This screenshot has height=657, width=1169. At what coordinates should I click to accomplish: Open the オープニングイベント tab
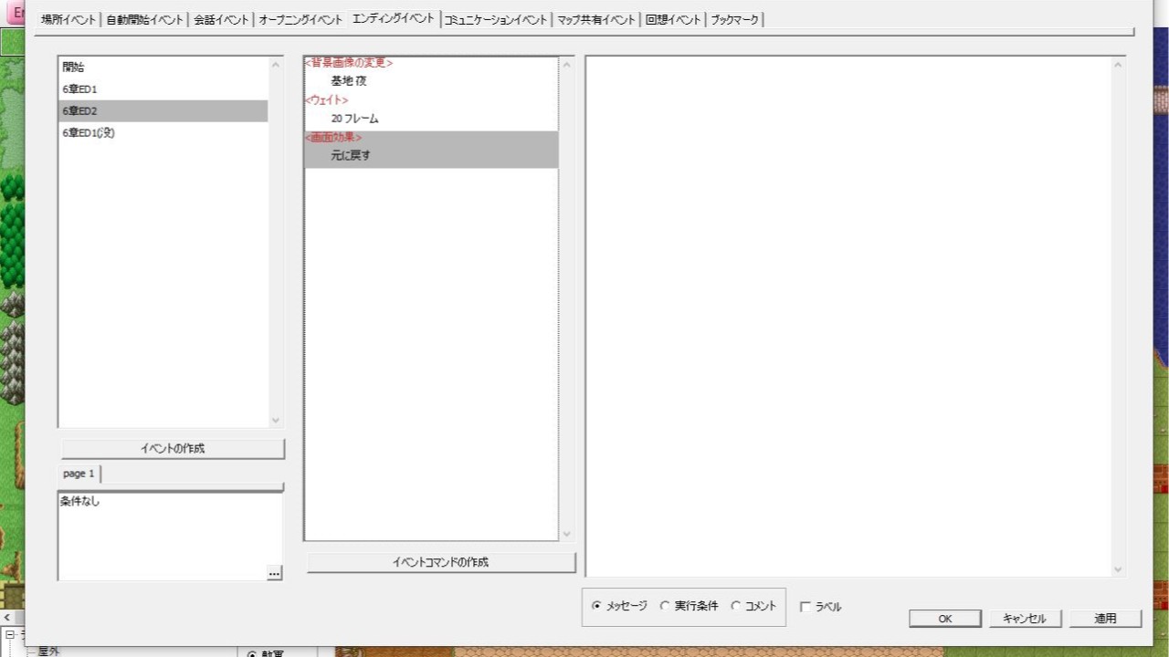(300, 18)
